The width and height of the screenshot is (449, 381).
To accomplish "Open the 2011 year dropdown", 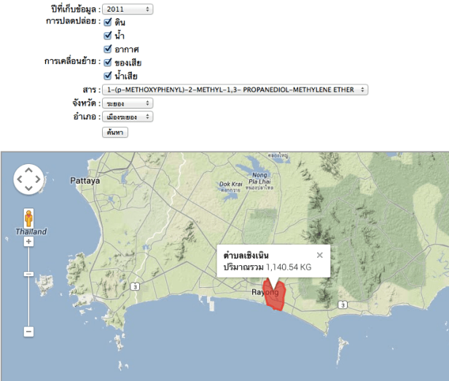I will click(128, 9).
